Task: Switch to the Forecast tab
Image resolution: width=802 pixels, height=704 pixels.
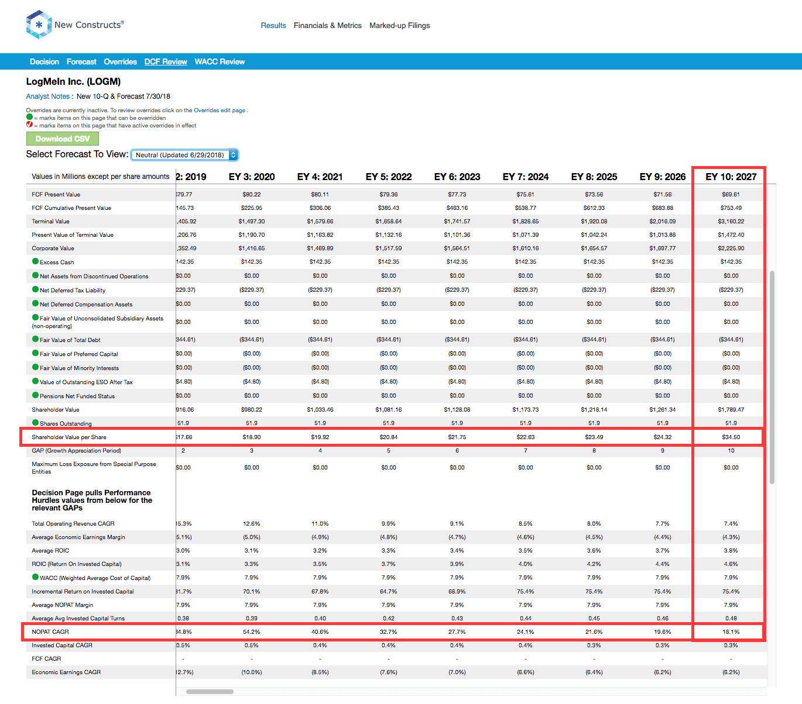Action: [x=81, y=61]
